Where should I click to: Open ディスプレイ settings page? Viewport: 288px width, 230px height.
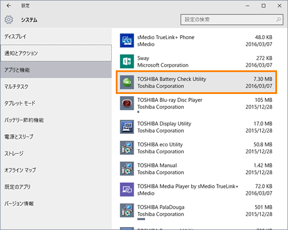pos(56,36)
